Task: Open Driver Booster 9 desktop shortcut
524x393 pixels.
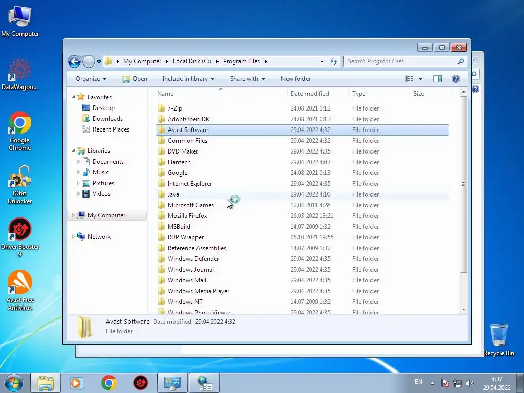Action: (x=20, y=237)
